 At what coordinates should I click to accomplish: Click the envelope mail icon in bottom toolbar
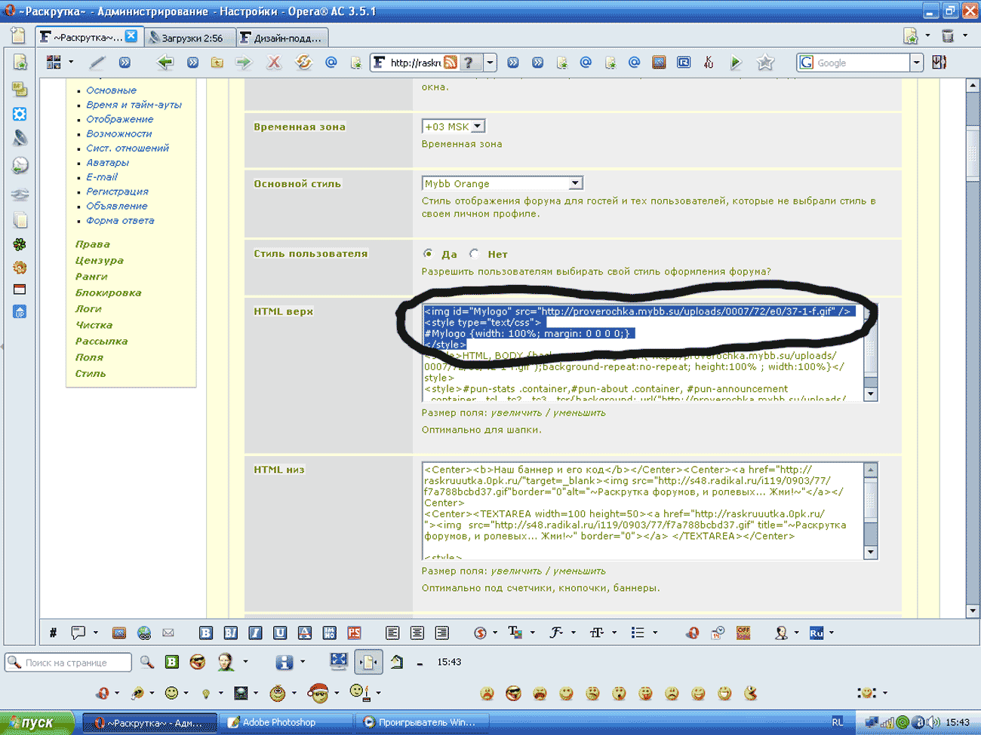tap(168, 633)
